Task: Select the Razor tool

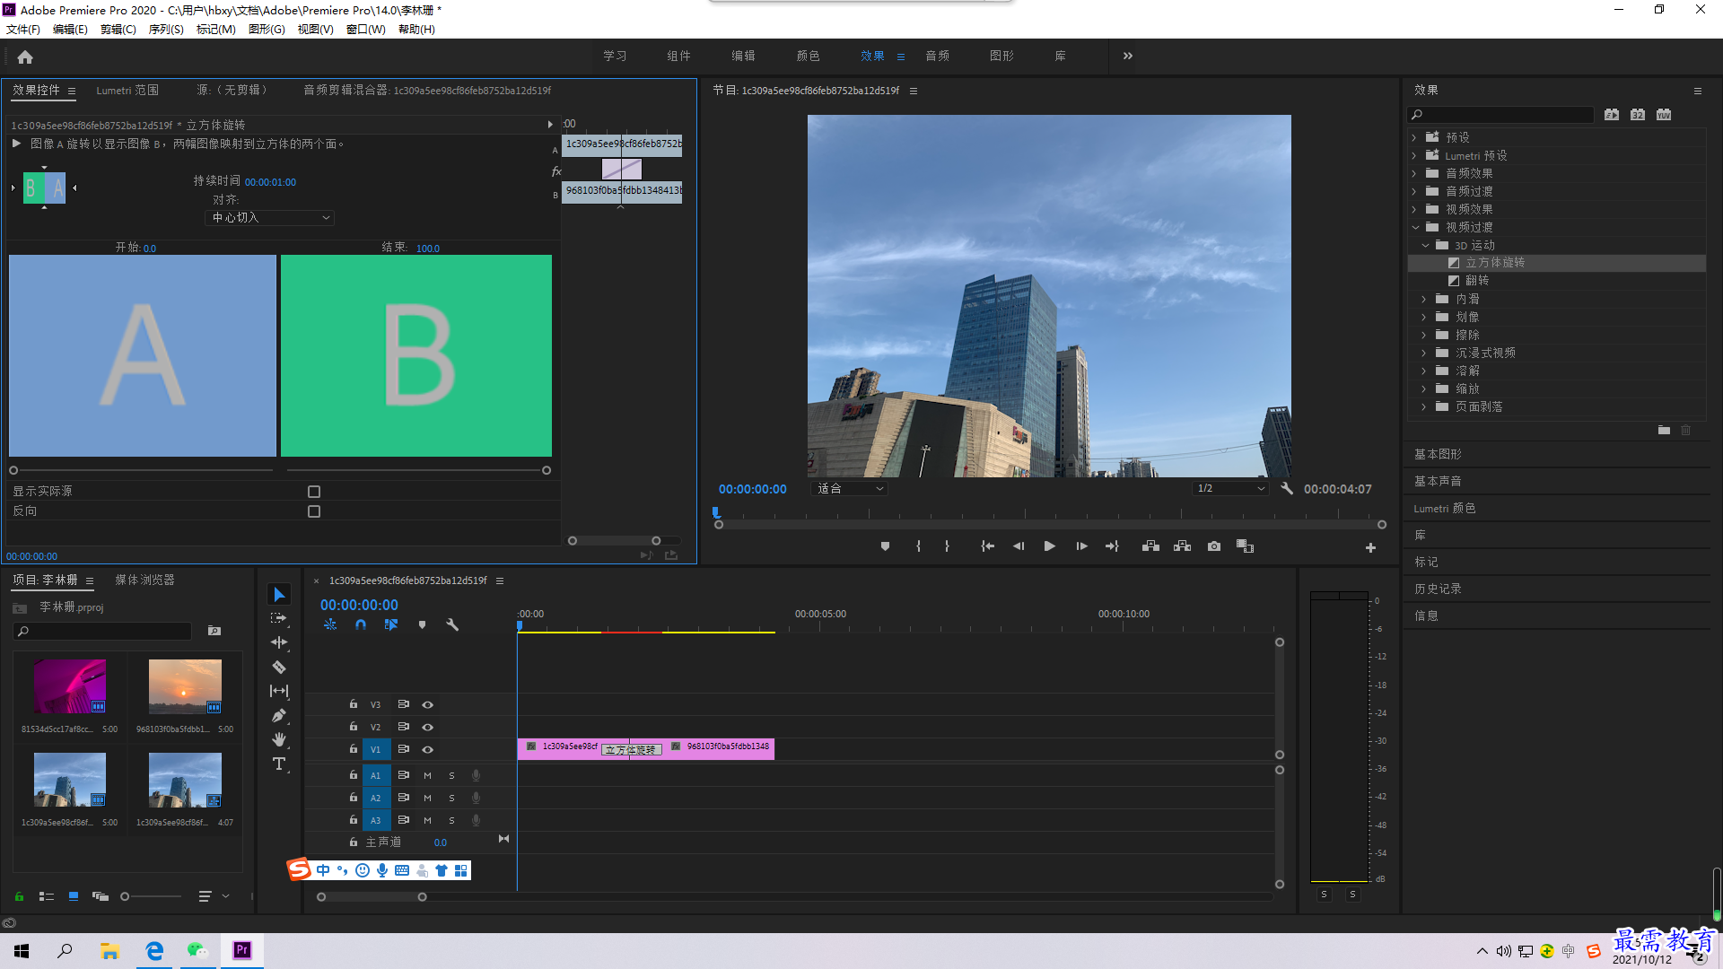Action: (279, 667)
